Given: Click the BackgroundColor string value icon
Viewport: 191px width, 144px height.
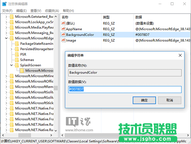Looking at the screenshot, I should 63,35.
